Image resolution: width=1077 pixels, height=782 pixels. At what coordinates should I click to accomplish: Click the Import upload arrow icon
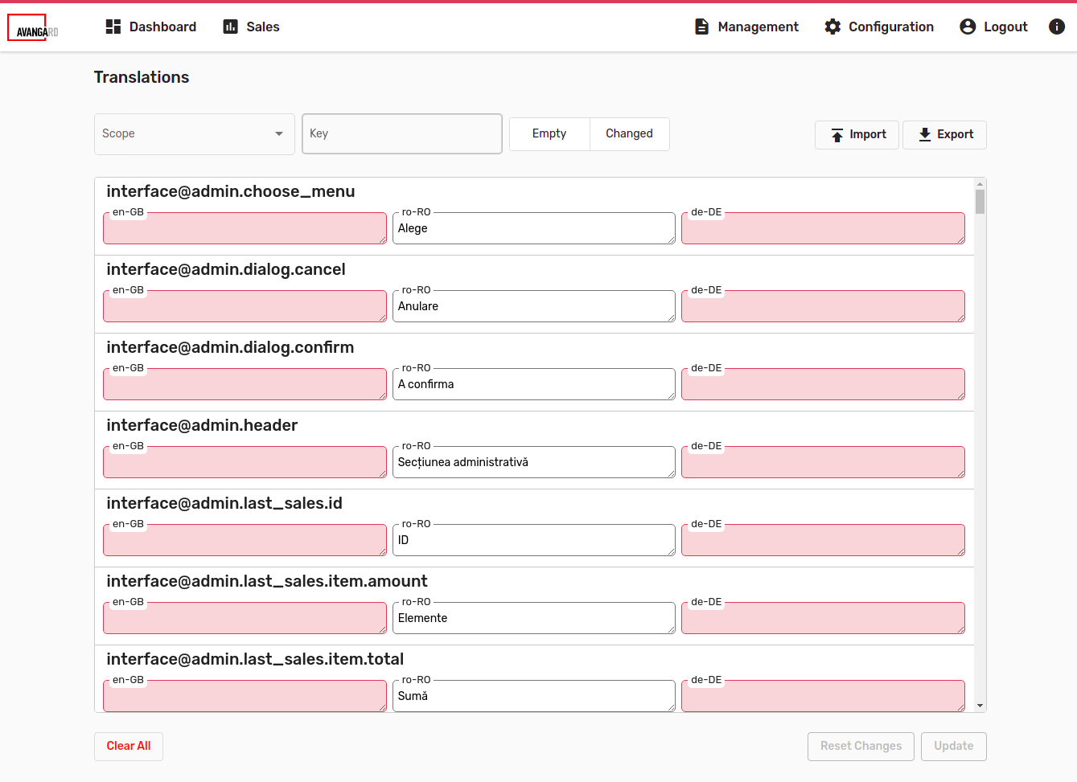tap(837, 135)
